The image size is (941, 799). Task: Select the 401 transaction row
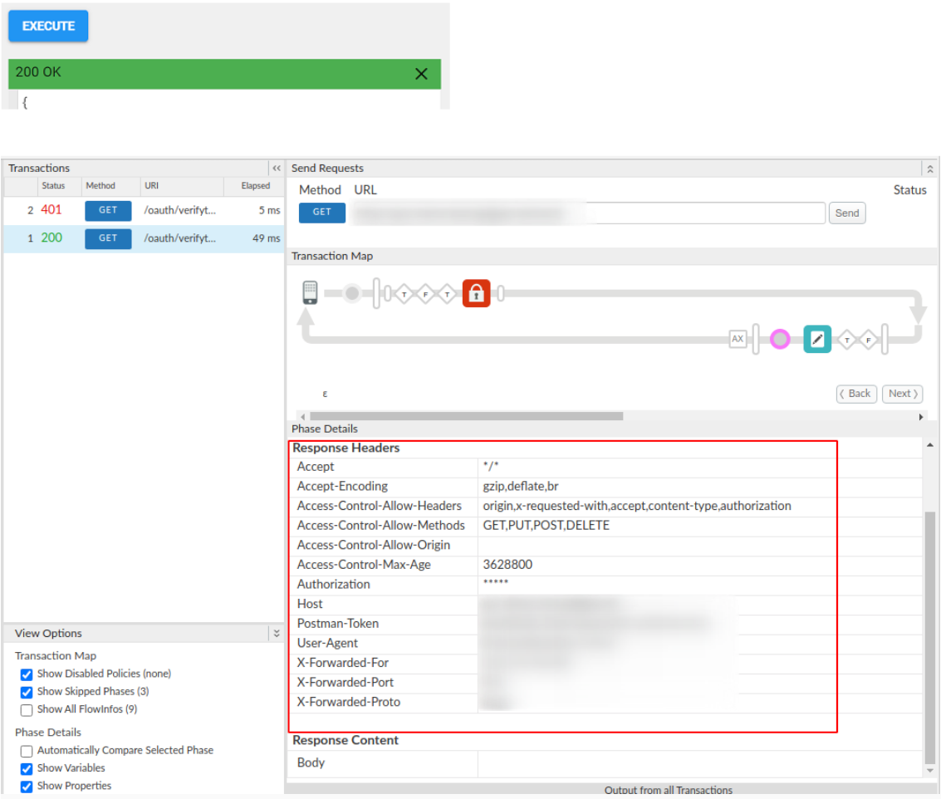tap(143, 211)
